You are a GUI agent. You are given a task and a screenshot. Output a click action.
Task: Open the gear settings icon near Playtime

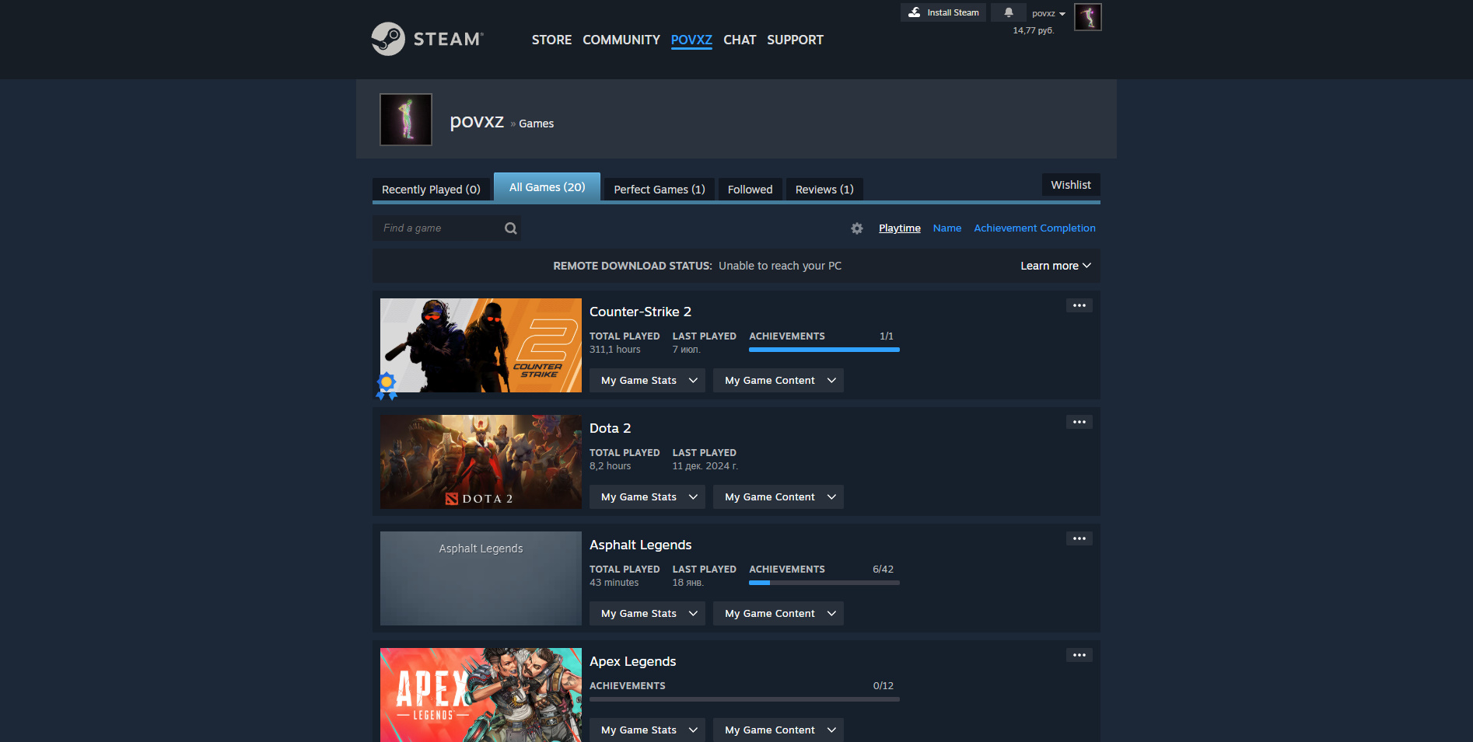click(857, 228)
